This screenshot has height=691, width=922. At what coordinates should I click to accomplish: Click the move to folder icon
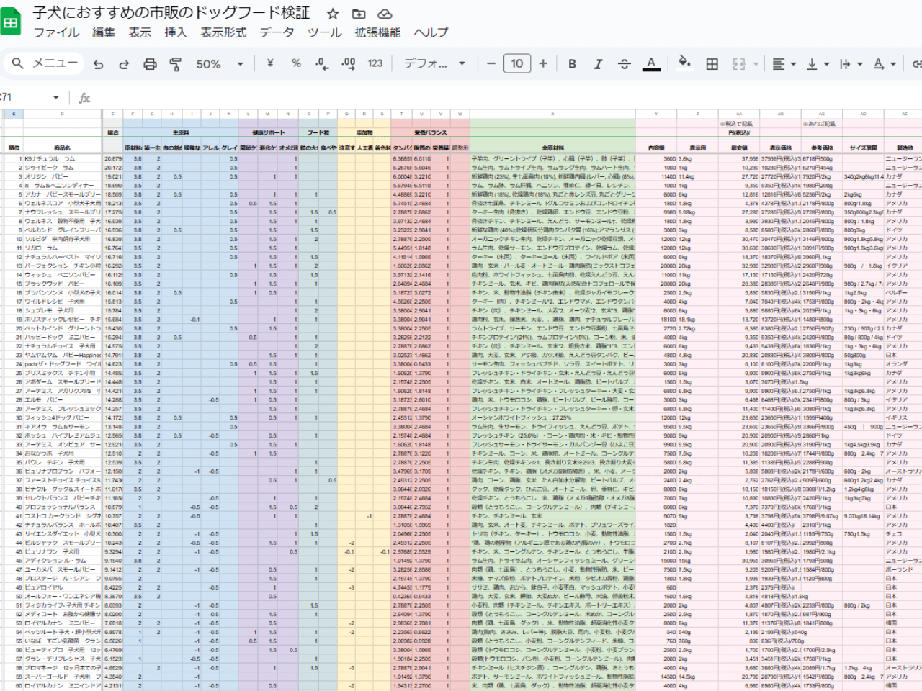[x=359, y=14]
